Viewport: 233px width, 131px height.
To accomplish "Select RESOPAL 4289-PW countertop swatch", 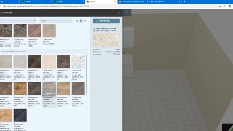I will [78, 88].
